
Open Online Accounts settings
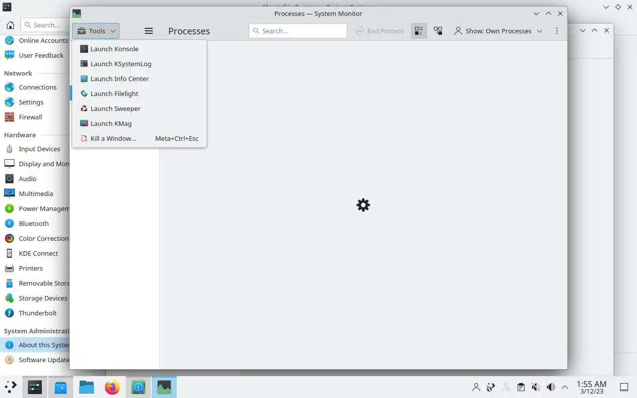(x=36, y=40)
